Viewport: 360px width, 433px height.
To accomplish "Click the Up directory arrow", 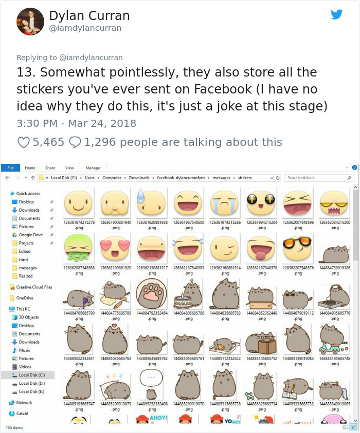I will (32, 178).
